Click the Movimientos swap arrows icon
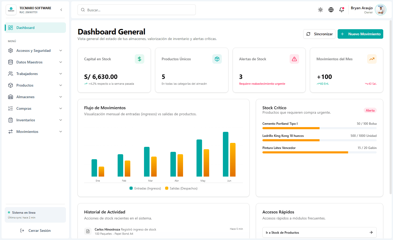Image resolution: width=393 pixels, height=240 pixels. click(x=11, y=132)
